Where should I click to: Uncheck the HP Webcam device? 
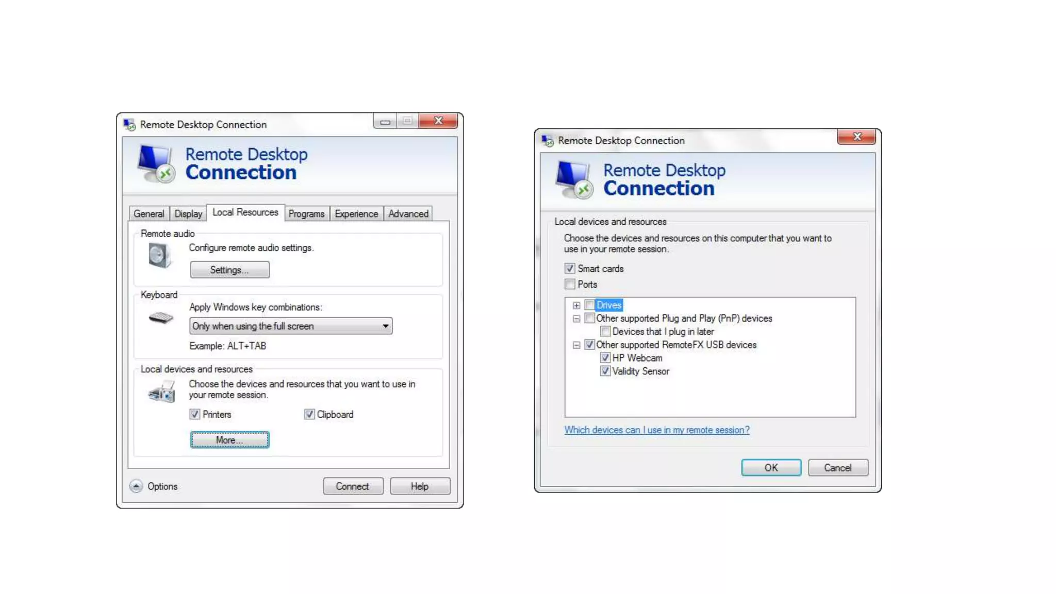(605, 358)
